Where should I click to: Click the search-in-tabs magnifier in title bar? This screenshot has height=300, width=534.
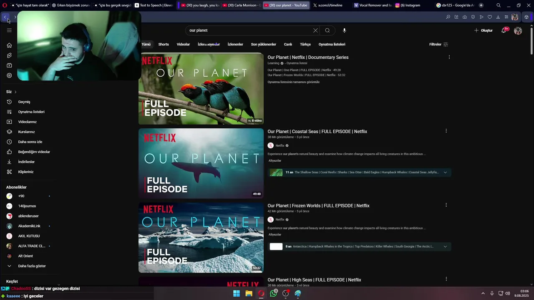click(x=499, y=5)
